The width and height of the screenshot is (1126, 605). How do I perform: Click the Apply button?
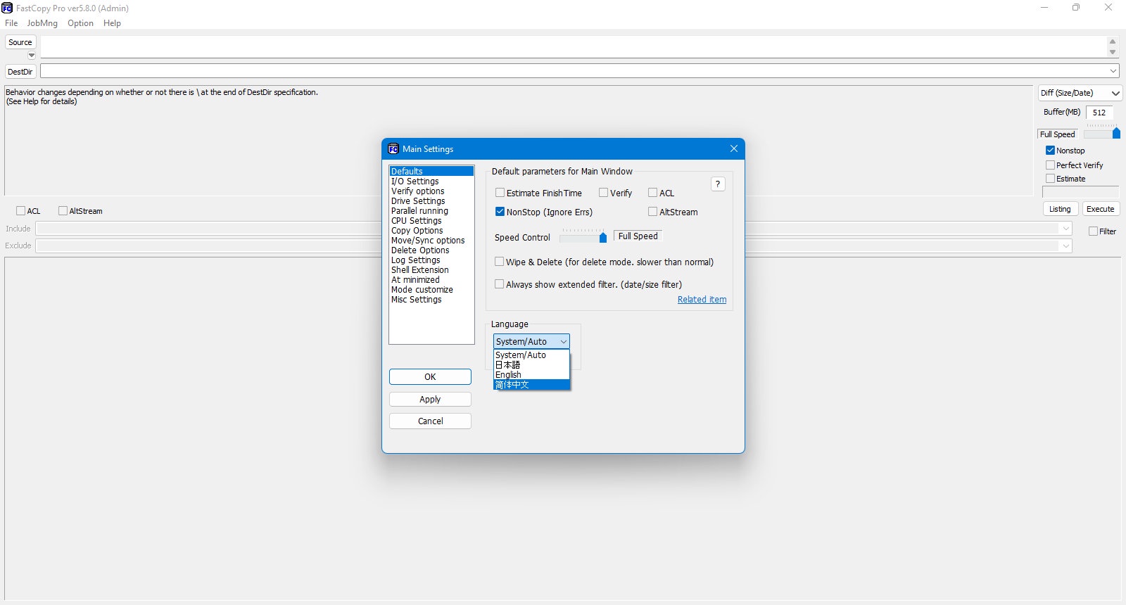[x=430, y=400]
